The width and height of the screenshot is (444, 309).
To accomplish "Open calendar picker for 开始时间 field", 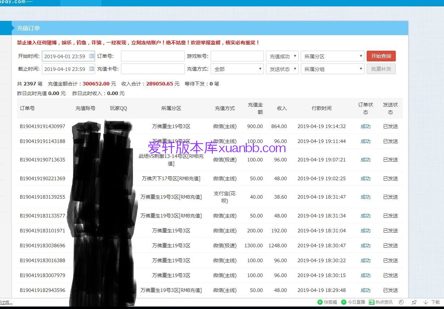I will click(91, 56).
